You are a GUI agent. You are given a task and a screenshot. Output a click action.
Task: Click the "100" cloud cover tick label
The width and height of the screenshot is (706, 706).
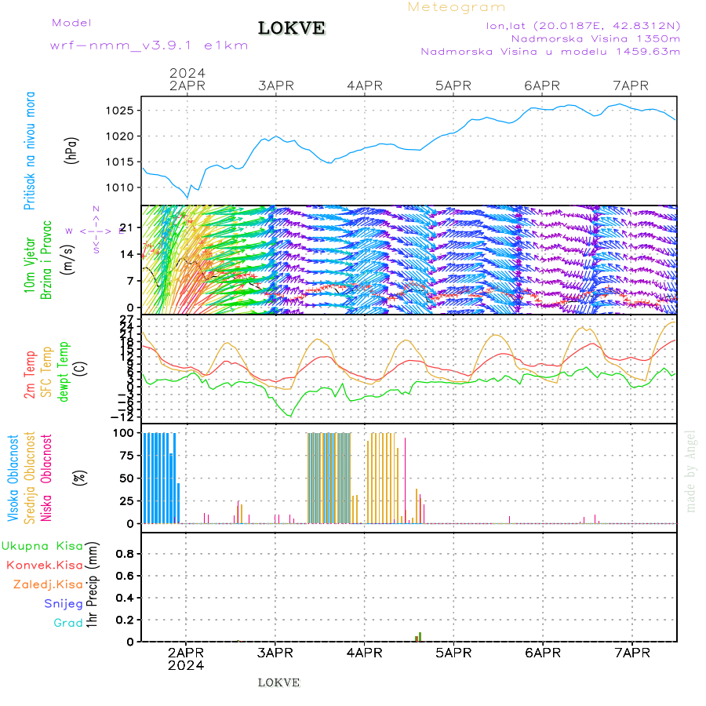tap(123, 433)
